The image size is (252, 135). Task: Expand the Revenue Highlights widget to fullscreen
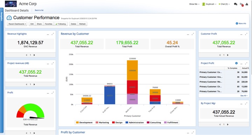coord(52,34)
